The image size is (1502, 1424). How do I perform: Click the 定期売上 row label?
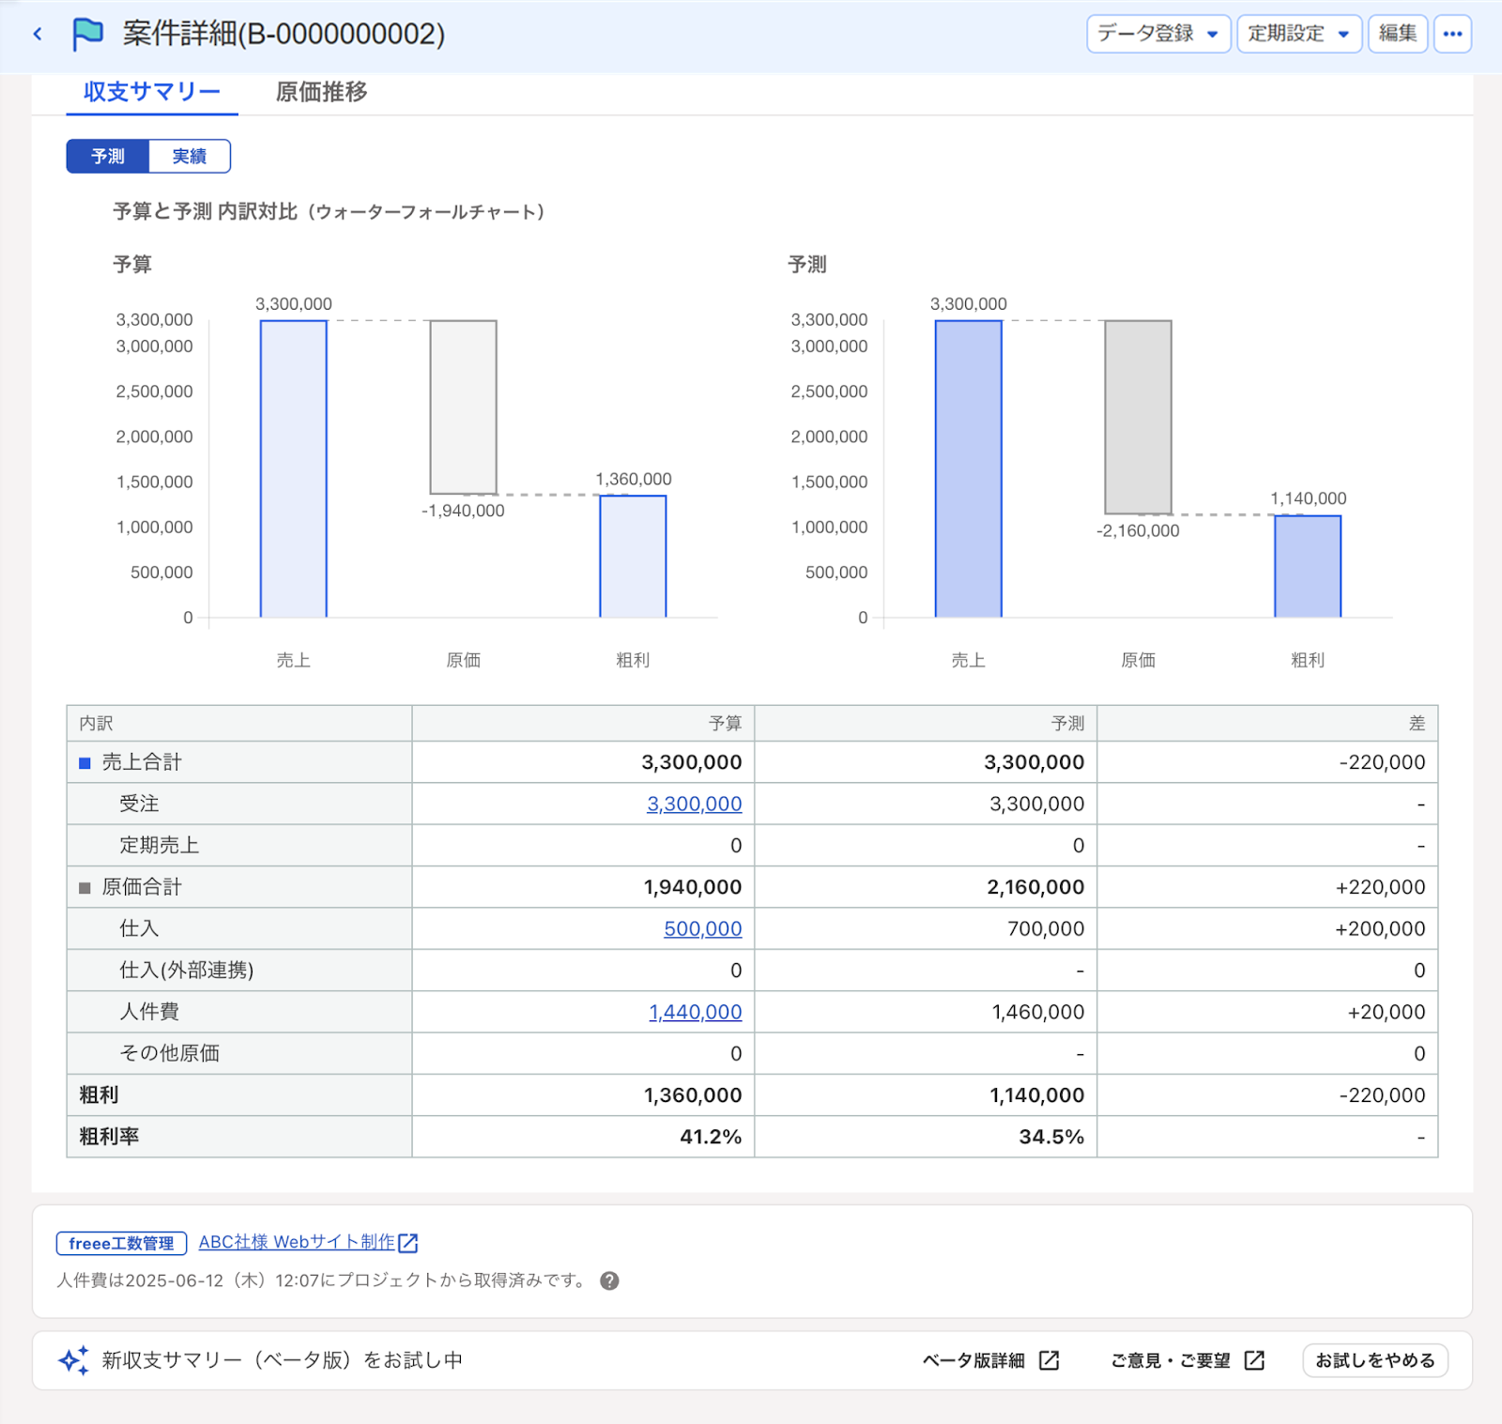click(x=160, y=845)
